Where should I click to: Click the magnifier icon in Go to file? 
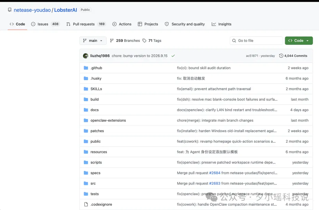(234, 41)
